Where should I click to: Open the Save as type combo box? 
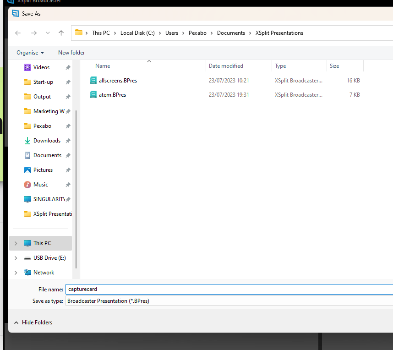coord(229,301)
